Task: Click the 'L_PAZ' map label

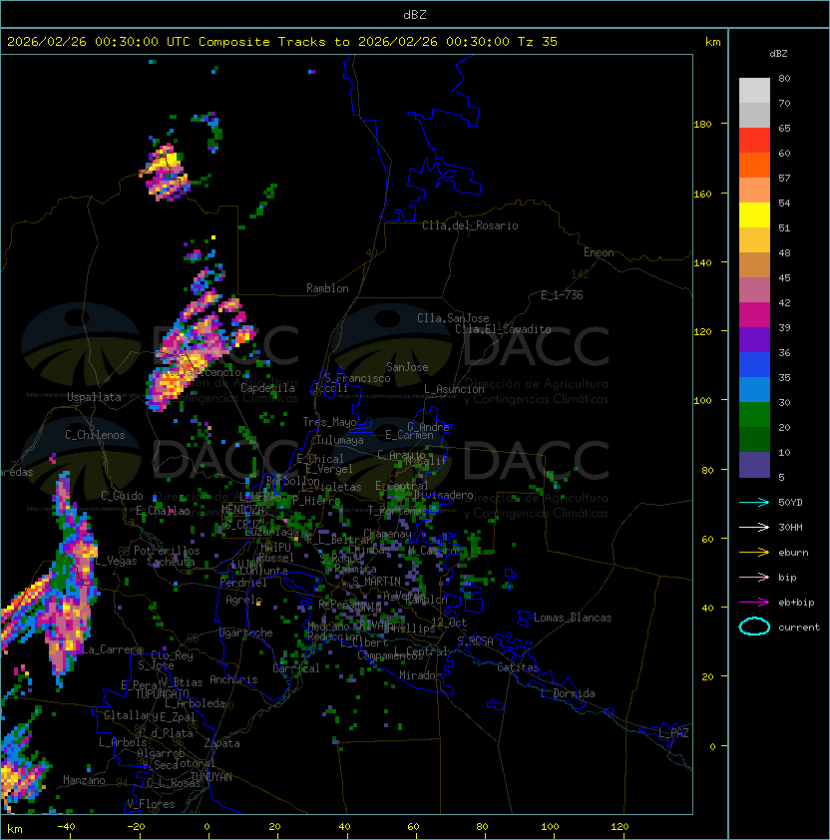Action: click(673, 733)
